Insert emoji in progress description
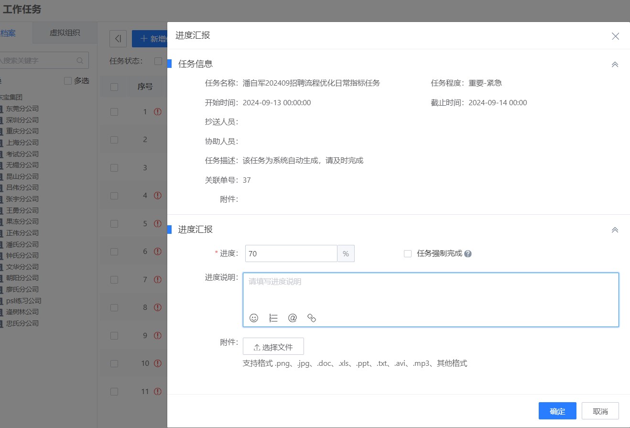The height and width of the screenshot is (428, 630). tap(254, 318)
